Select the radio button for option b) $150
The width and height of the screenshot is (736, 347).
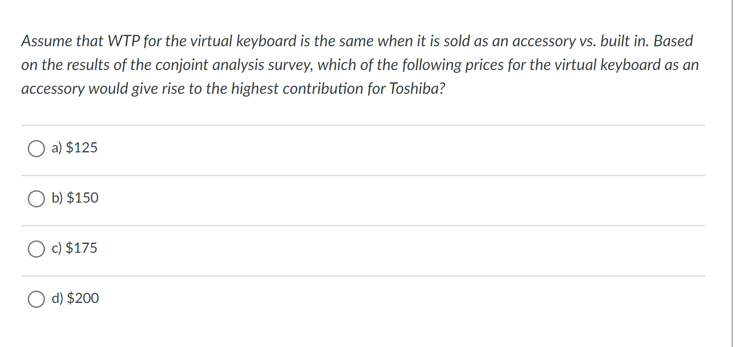pos(36,199)
